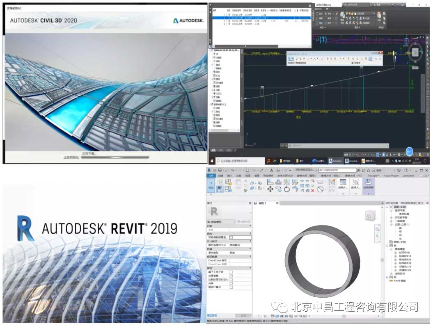Click the horizontal scrollbar below Revit 3D view

click(x=344, y=316)
